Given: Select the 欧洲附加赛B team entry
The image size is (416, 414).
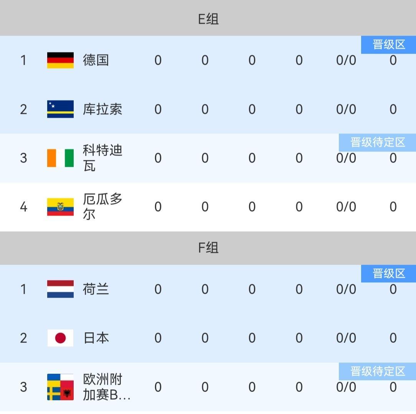Looking at the screenshot, I should (x=106, y=387).
